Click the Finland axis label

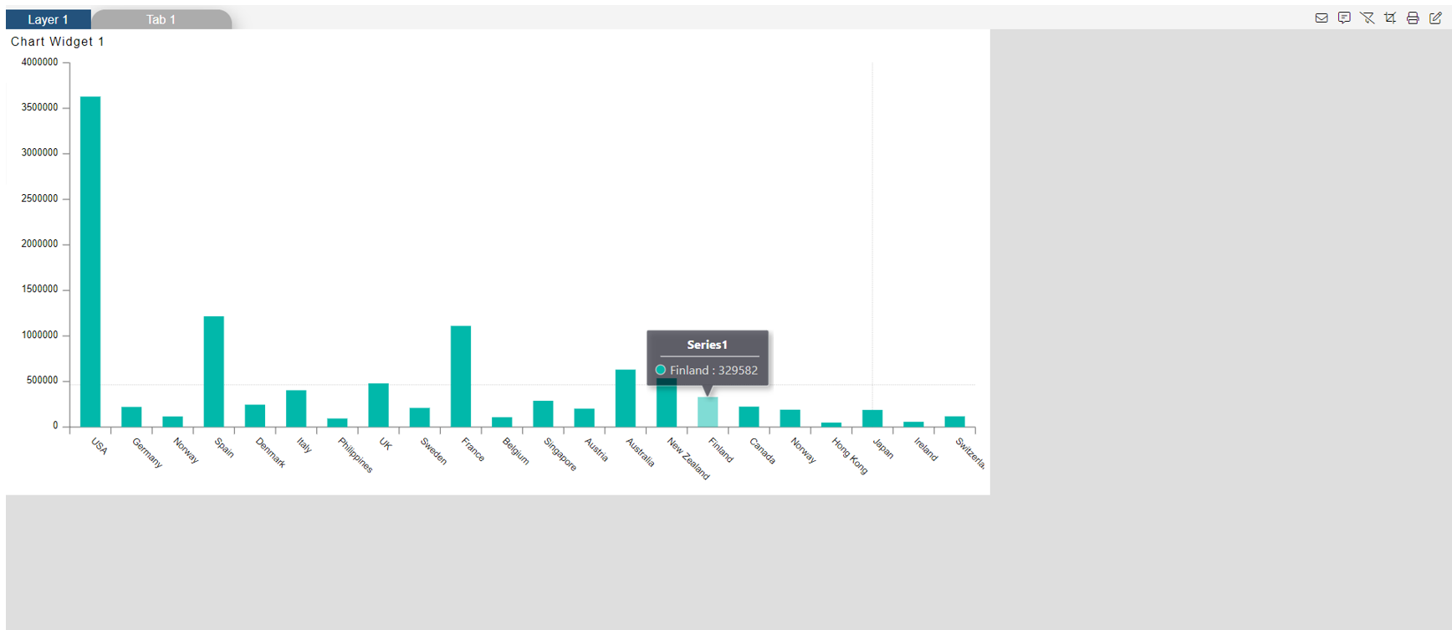(721, 450)
